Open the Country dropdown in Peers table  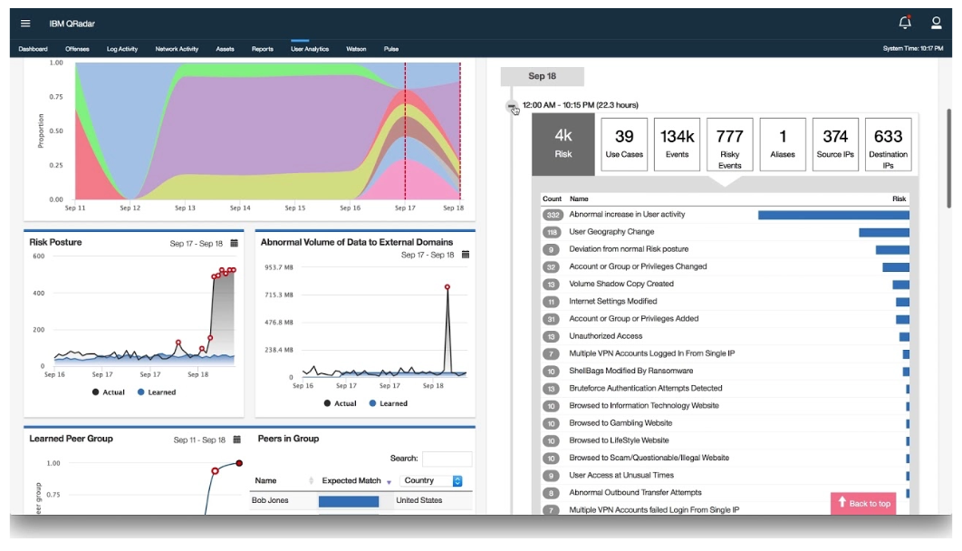433,481
